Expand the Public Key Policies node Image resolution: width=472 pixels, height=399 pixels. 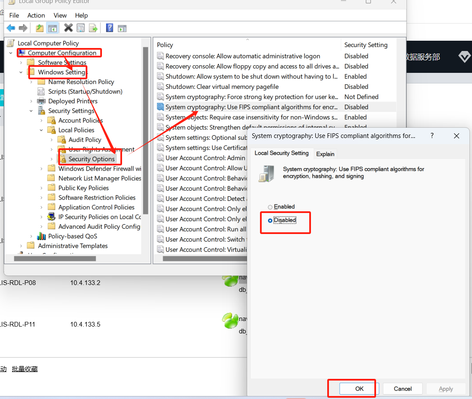click(x=42, y=188)
